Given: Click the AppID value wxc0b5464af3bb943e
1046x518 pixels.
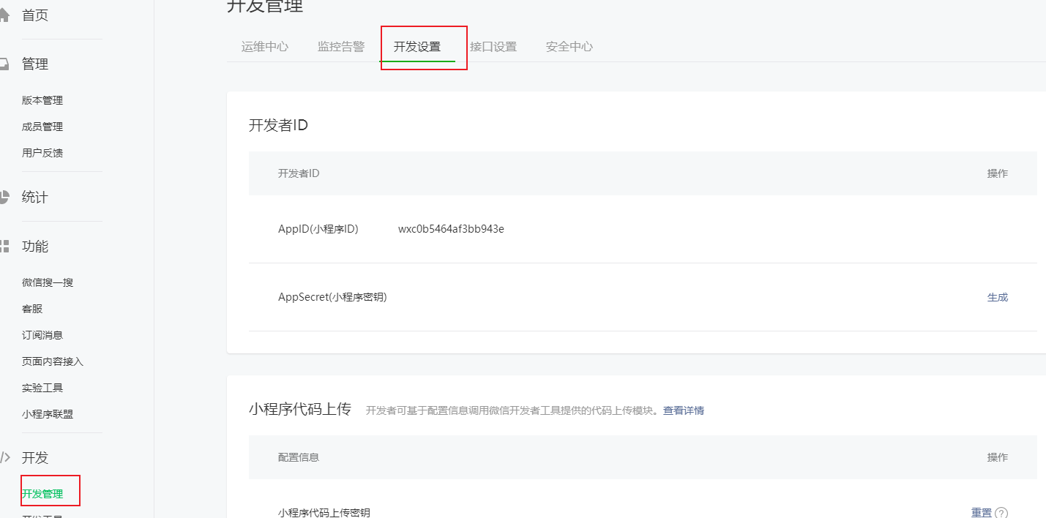Looking at the screenshot, I should coord(451,229).
